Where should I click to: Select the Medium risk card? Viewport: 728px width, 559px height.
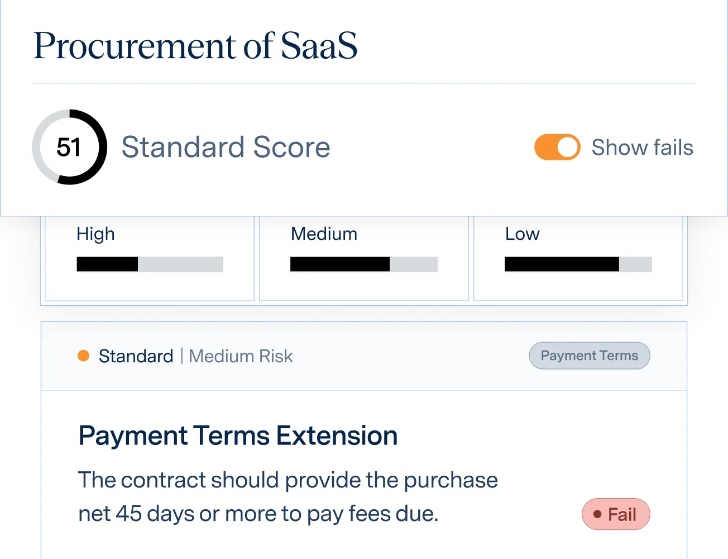coord(364,258)
